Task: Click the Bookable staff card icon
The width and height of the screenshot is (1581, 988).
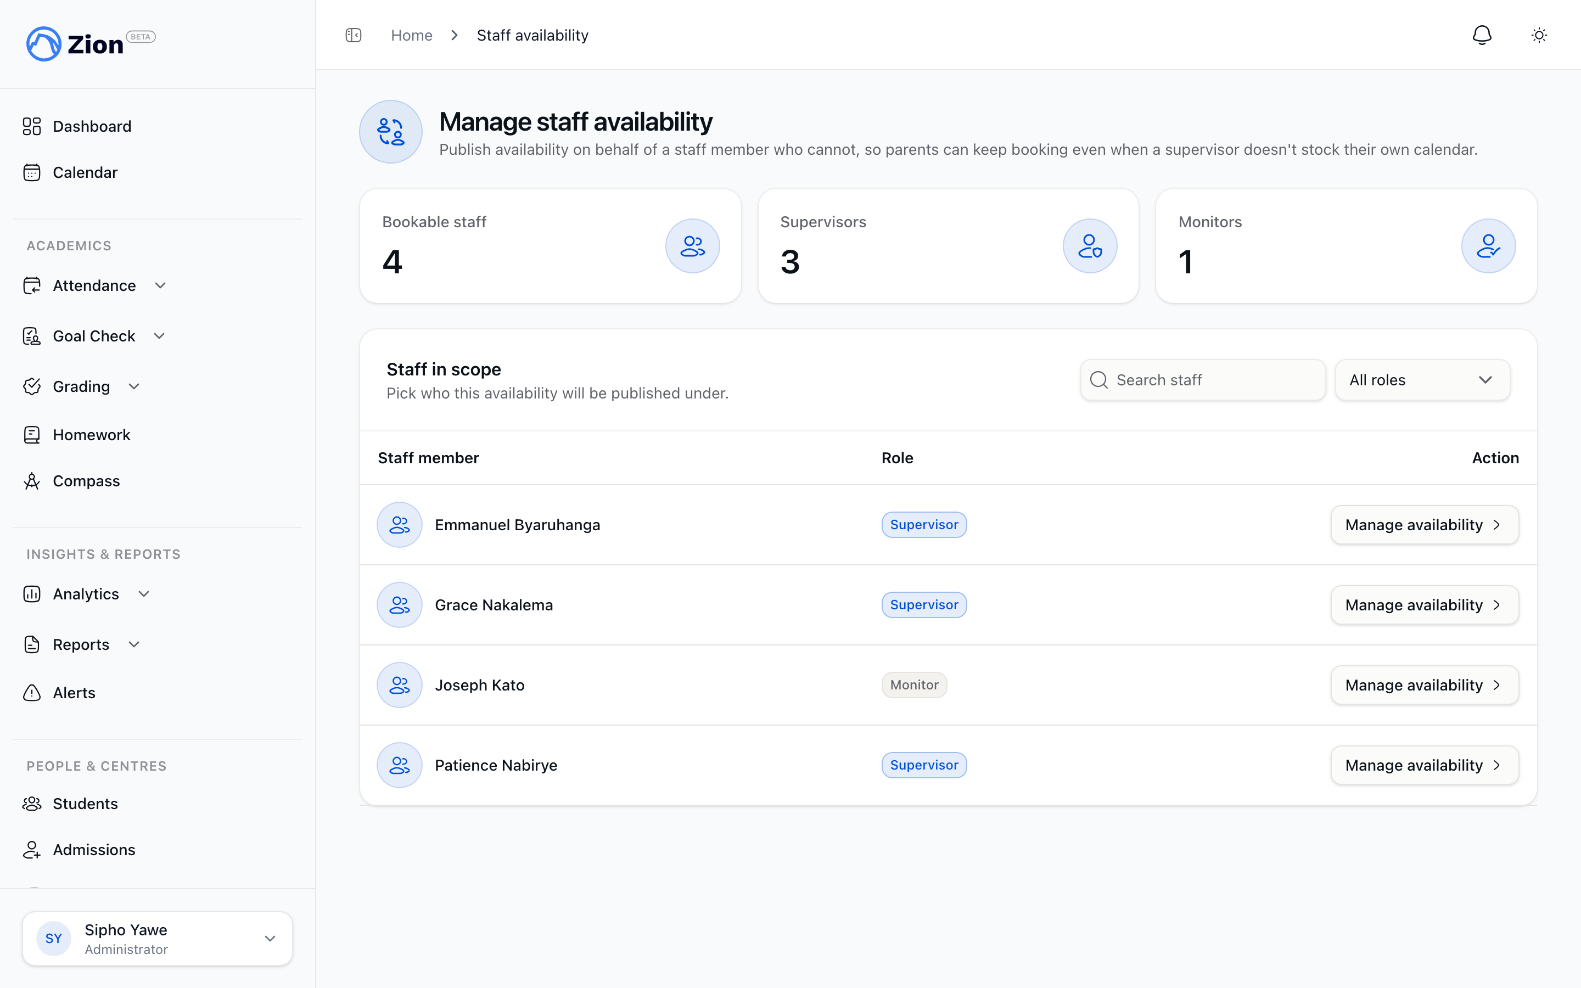Action: coord(692,246)
